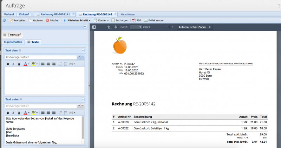281x148 pixels.
Task: Click the Text unten scrollbar
Action: pyautogui.click(x=83, y=127)
